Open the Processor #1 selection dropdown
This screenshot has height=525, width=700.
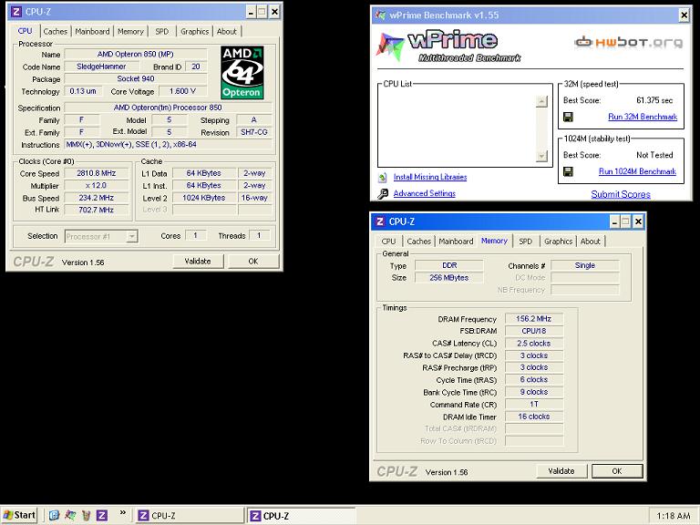[131, 236]
